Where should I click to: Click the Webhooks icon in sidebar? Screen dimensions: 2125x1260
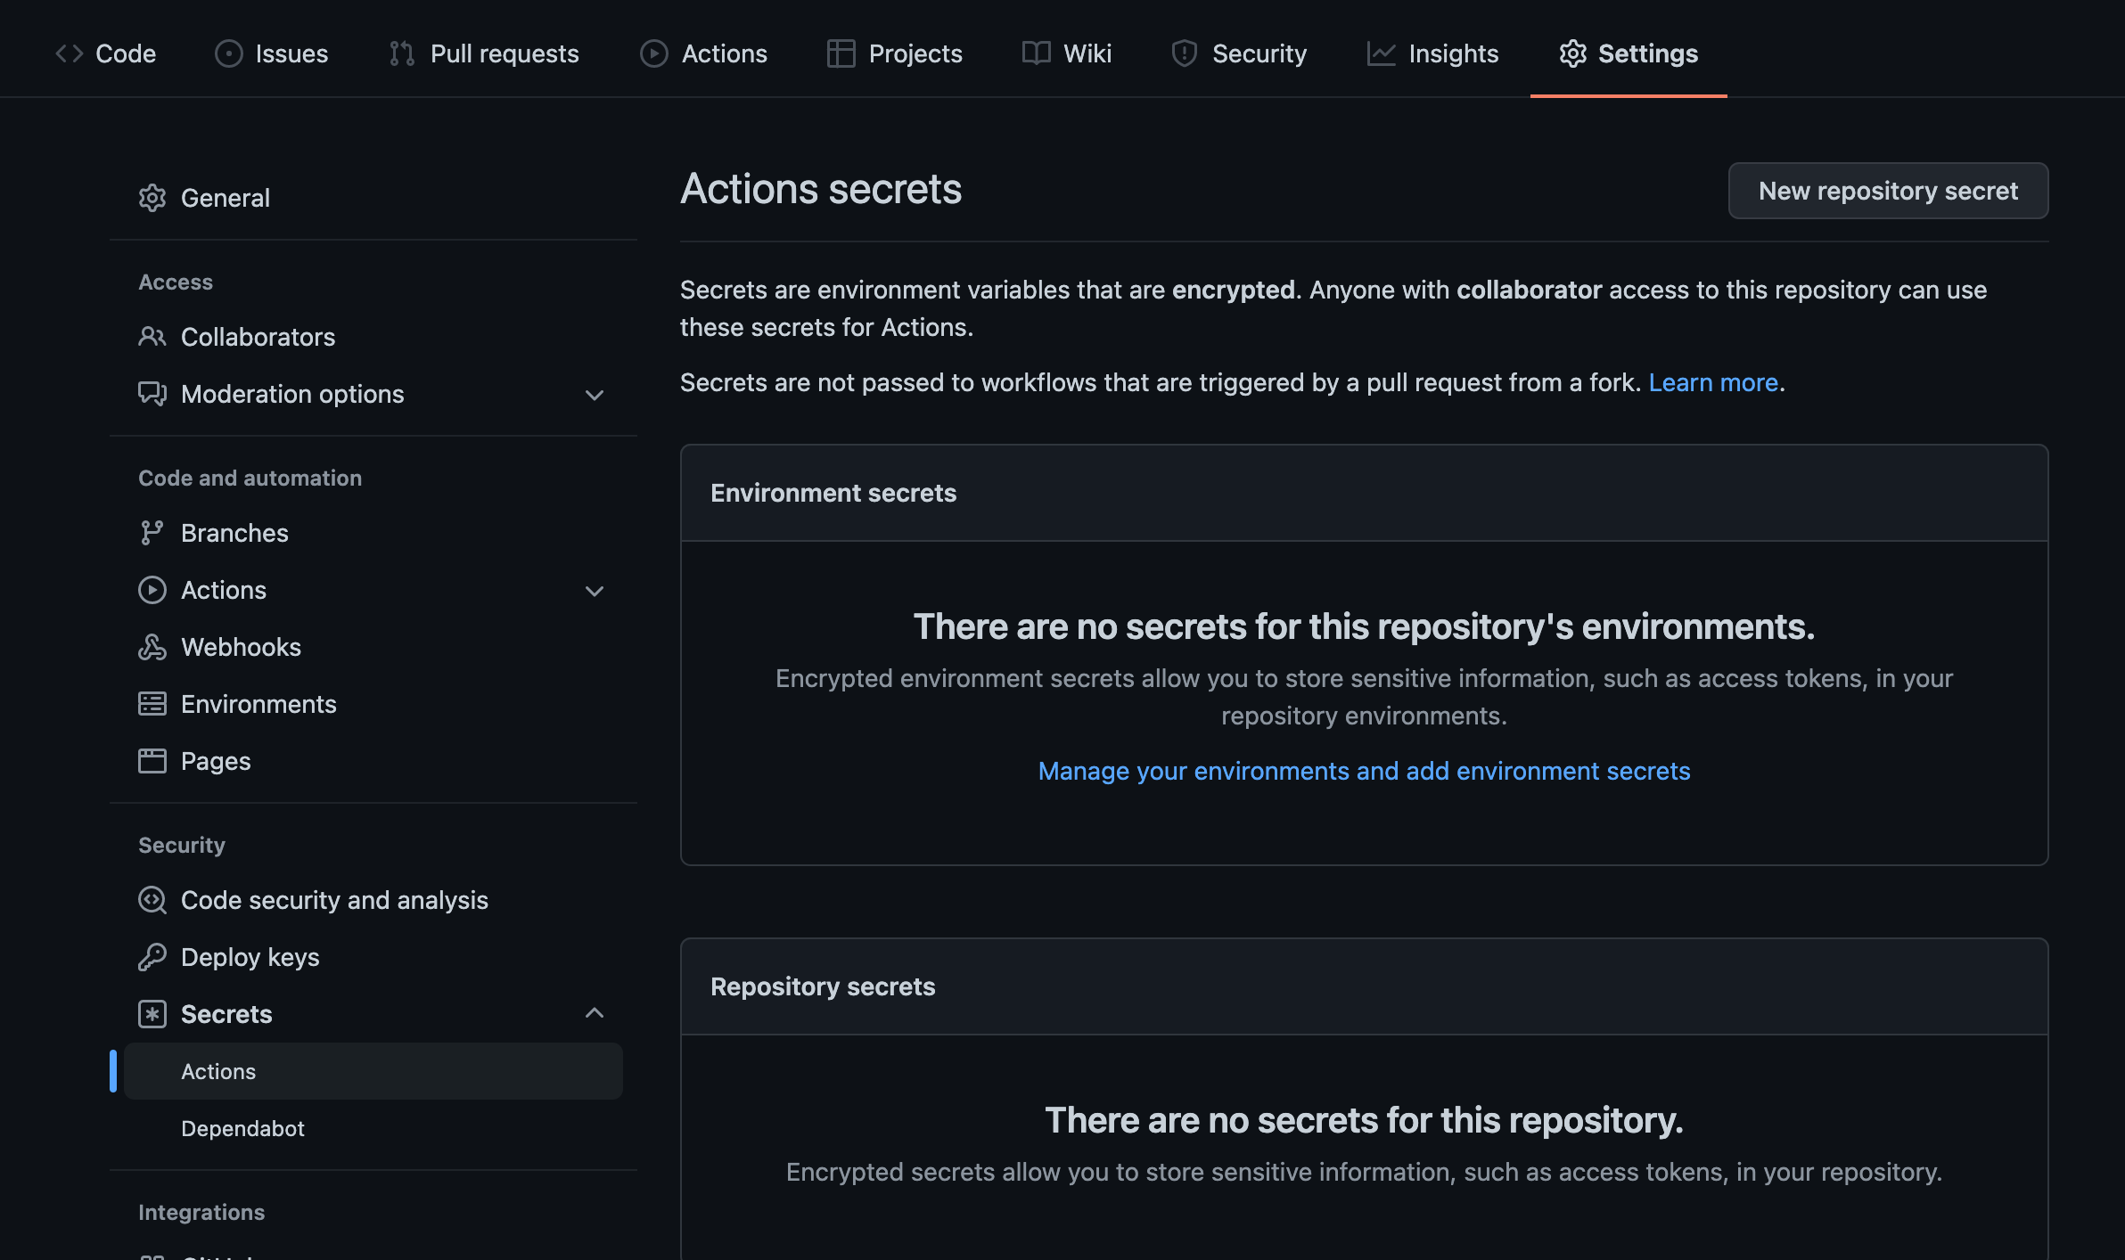pyautogui.click(x=152, y=647)
